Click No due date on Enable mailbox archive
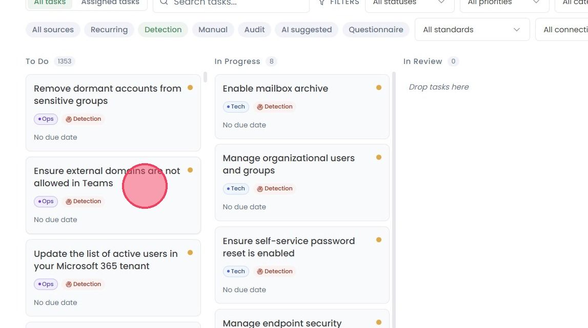588x328 pixels. (x=245, y=125)
